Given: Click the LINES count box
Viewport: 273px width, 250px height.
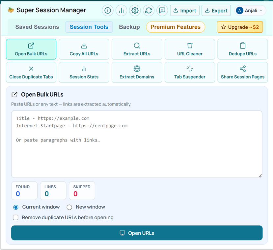Looking at the screenshot, I should (x=53, y=191).
